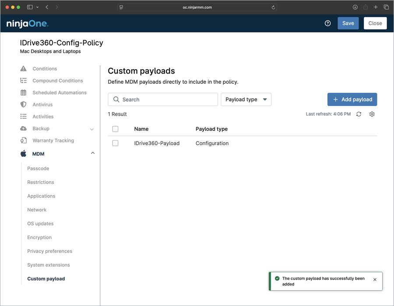This screenshot has height=306, width=394.
Task: Open Safari tab overview icon
Action: point(386,7)
